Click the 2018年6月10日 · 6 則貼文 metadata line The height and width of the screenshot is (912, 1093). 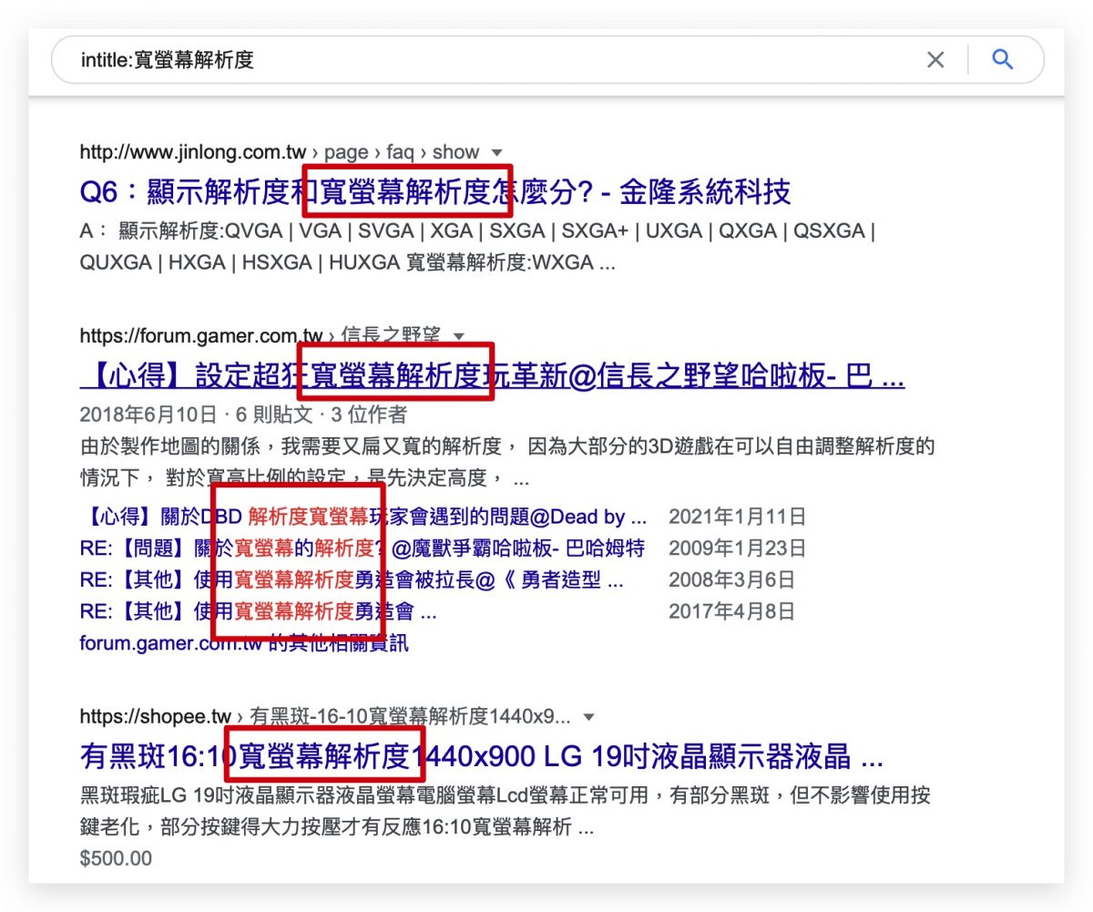coord(243,415)
